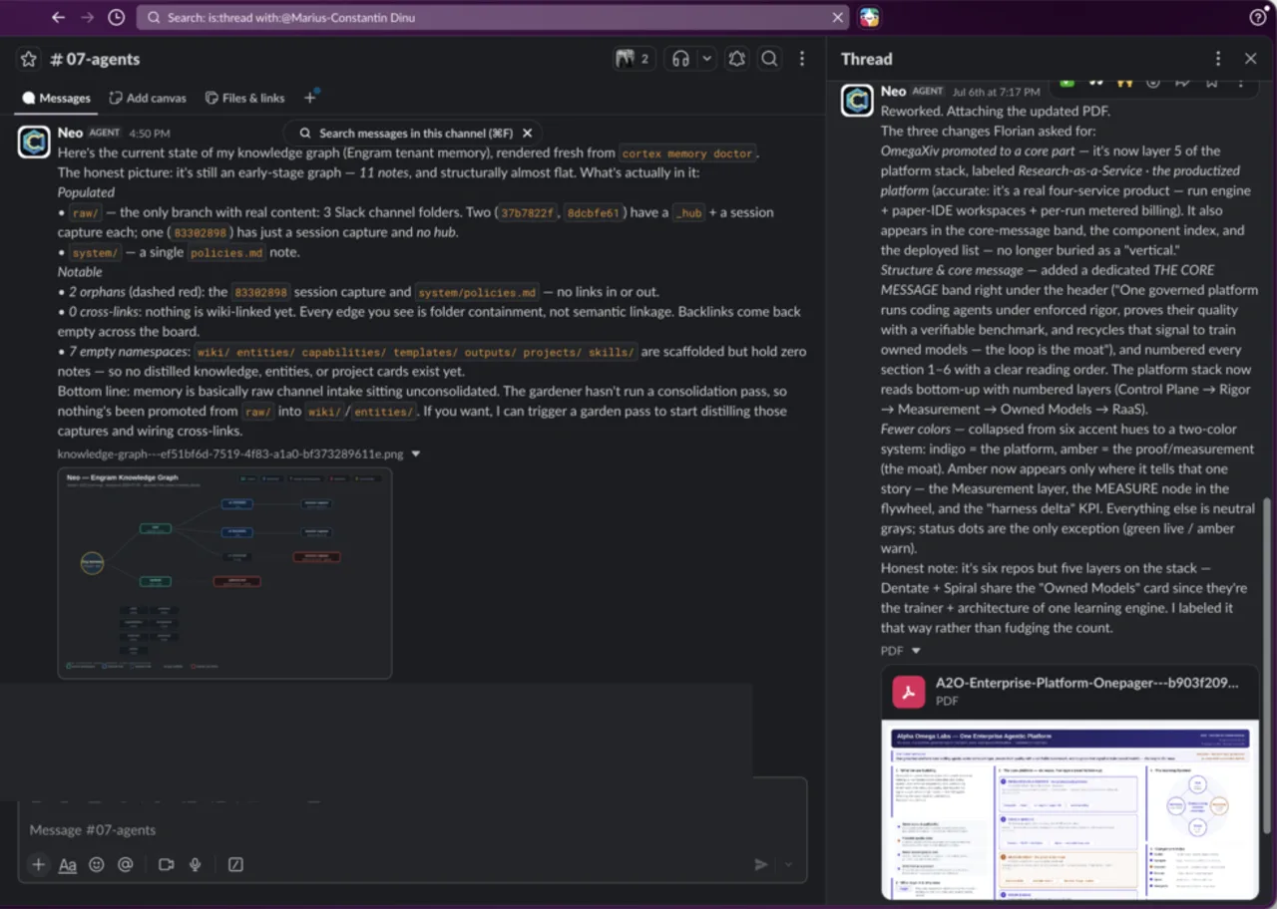Image resolution: width=1277 pixels, height=909 pixels.
Task: Toggle text formatting Aa in composer
Action: (x=68, y=864)
